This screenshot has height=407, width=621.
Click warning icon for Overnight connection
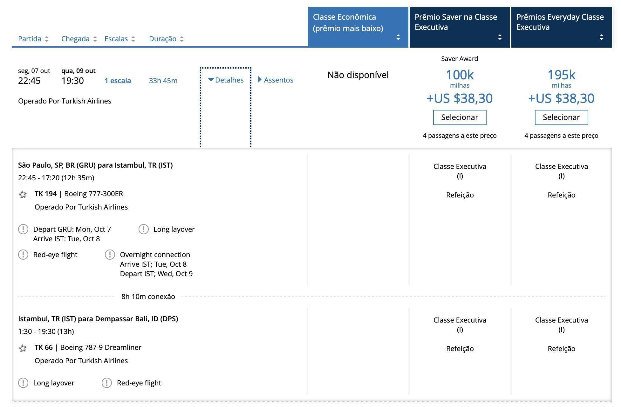pyautogui.click(x=110, y=254)
